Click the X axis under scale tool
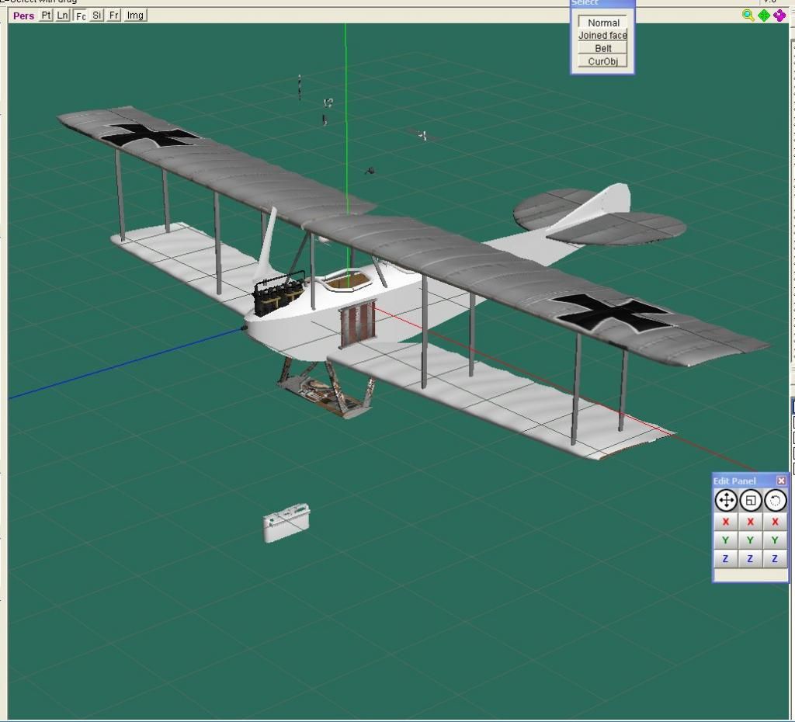The height and width of the screenshot is (722, 795). 751,522
